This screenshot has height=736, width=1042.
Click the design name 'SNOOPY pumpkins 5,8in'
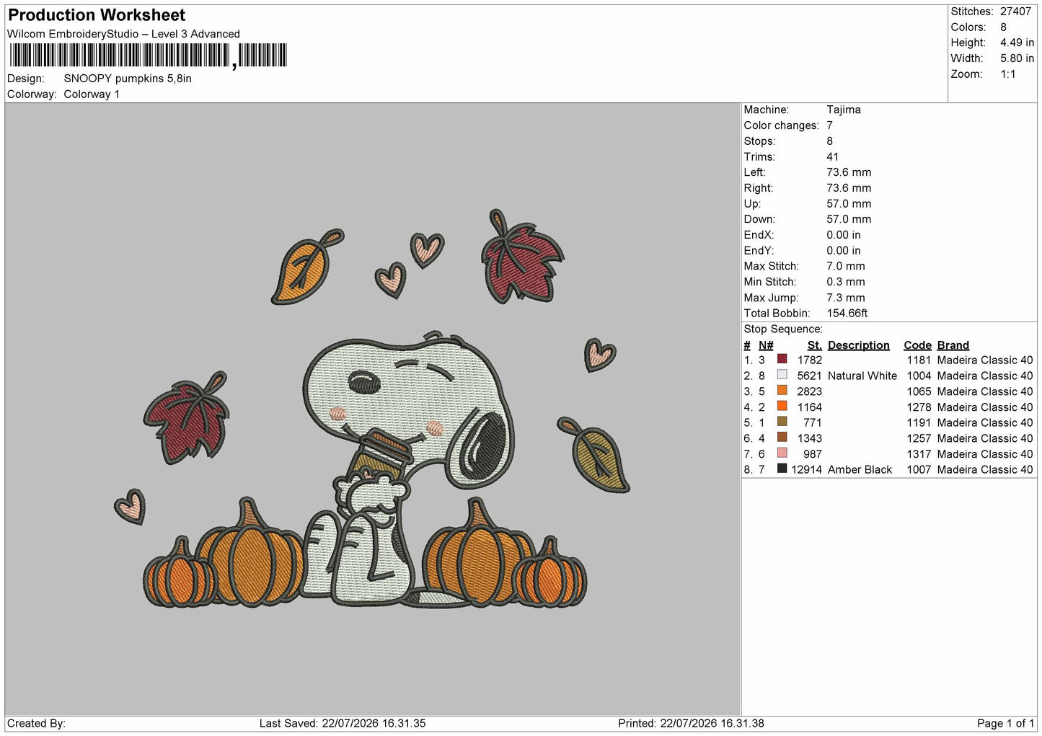[x=128, y=79]
